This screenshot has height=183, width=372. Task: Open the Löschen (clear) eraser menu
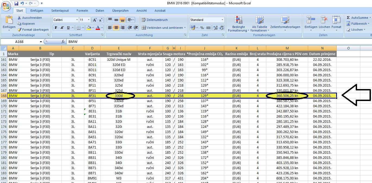[x=357, y=30]
